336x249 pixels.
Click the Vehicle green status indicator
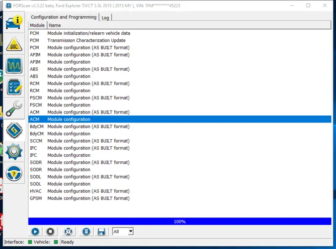(56, 242)
